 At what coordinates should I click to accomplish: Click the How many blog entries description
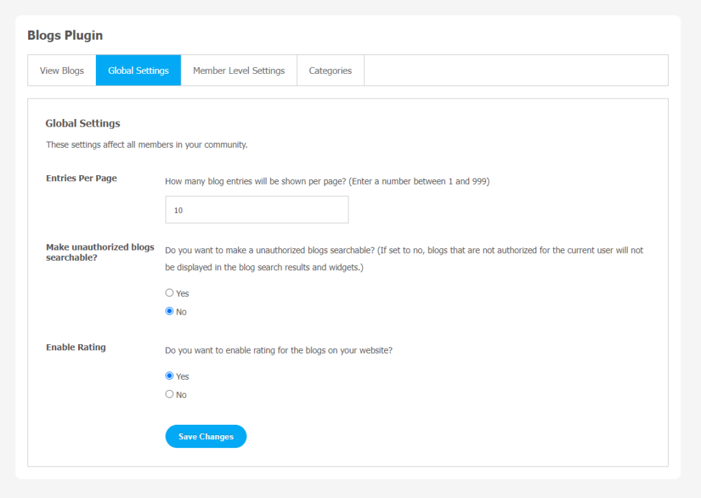327,181
